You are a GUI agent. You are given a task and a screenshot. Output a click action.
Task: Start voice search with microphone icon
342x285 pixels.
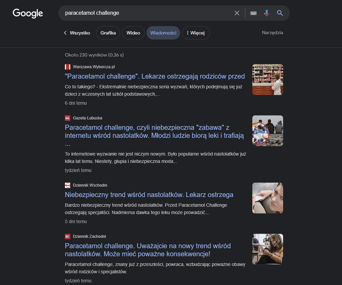(266, 13)
